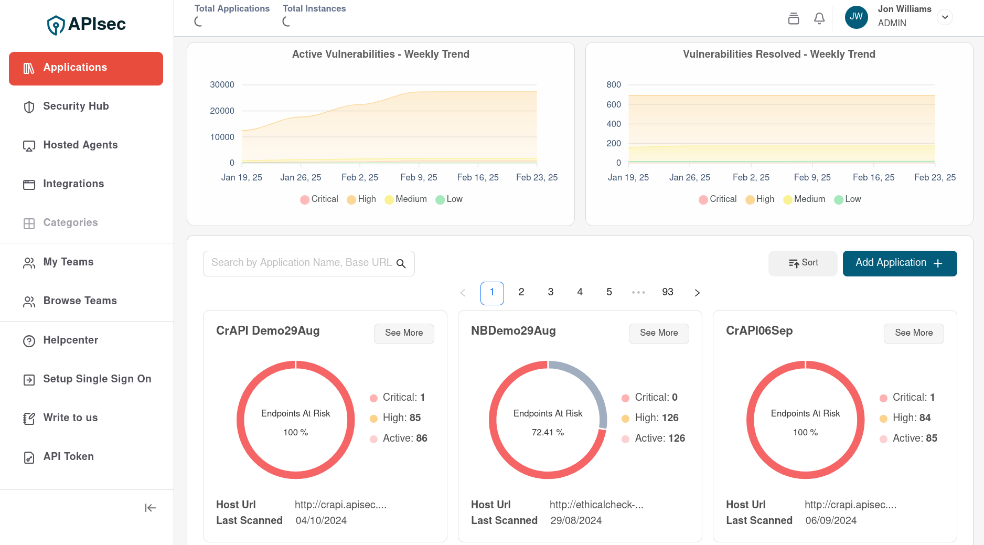
Task: Toggle High legend in Vulnerabilities Resolved chart
Action: (760, 199)
